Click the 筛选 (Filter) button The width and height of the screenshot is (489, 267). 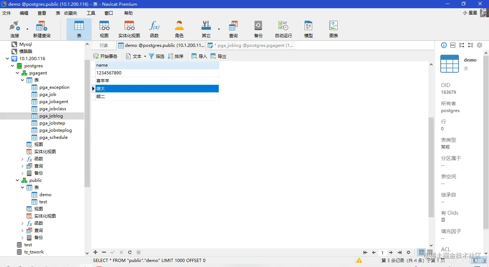coord(156,57)
